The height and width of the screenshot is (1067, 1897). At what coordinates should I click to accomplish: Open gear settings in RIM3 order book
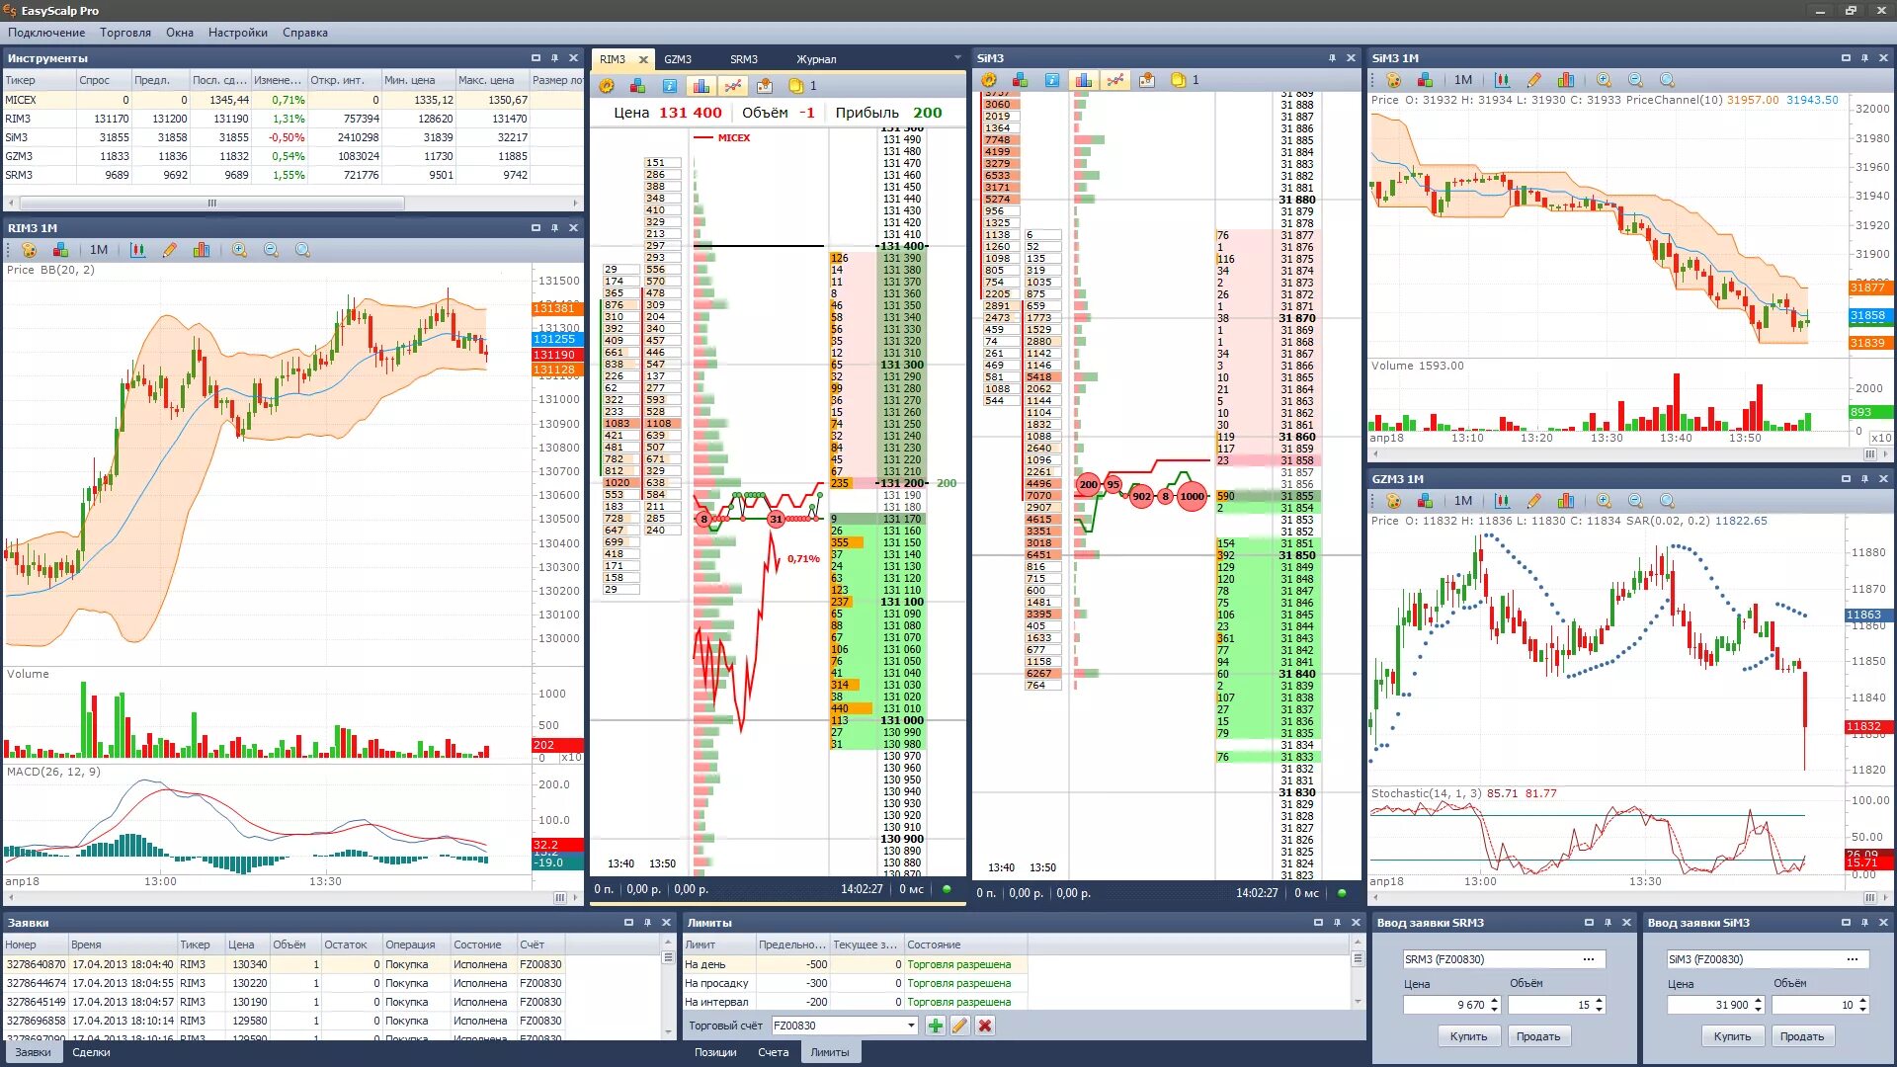607,86
